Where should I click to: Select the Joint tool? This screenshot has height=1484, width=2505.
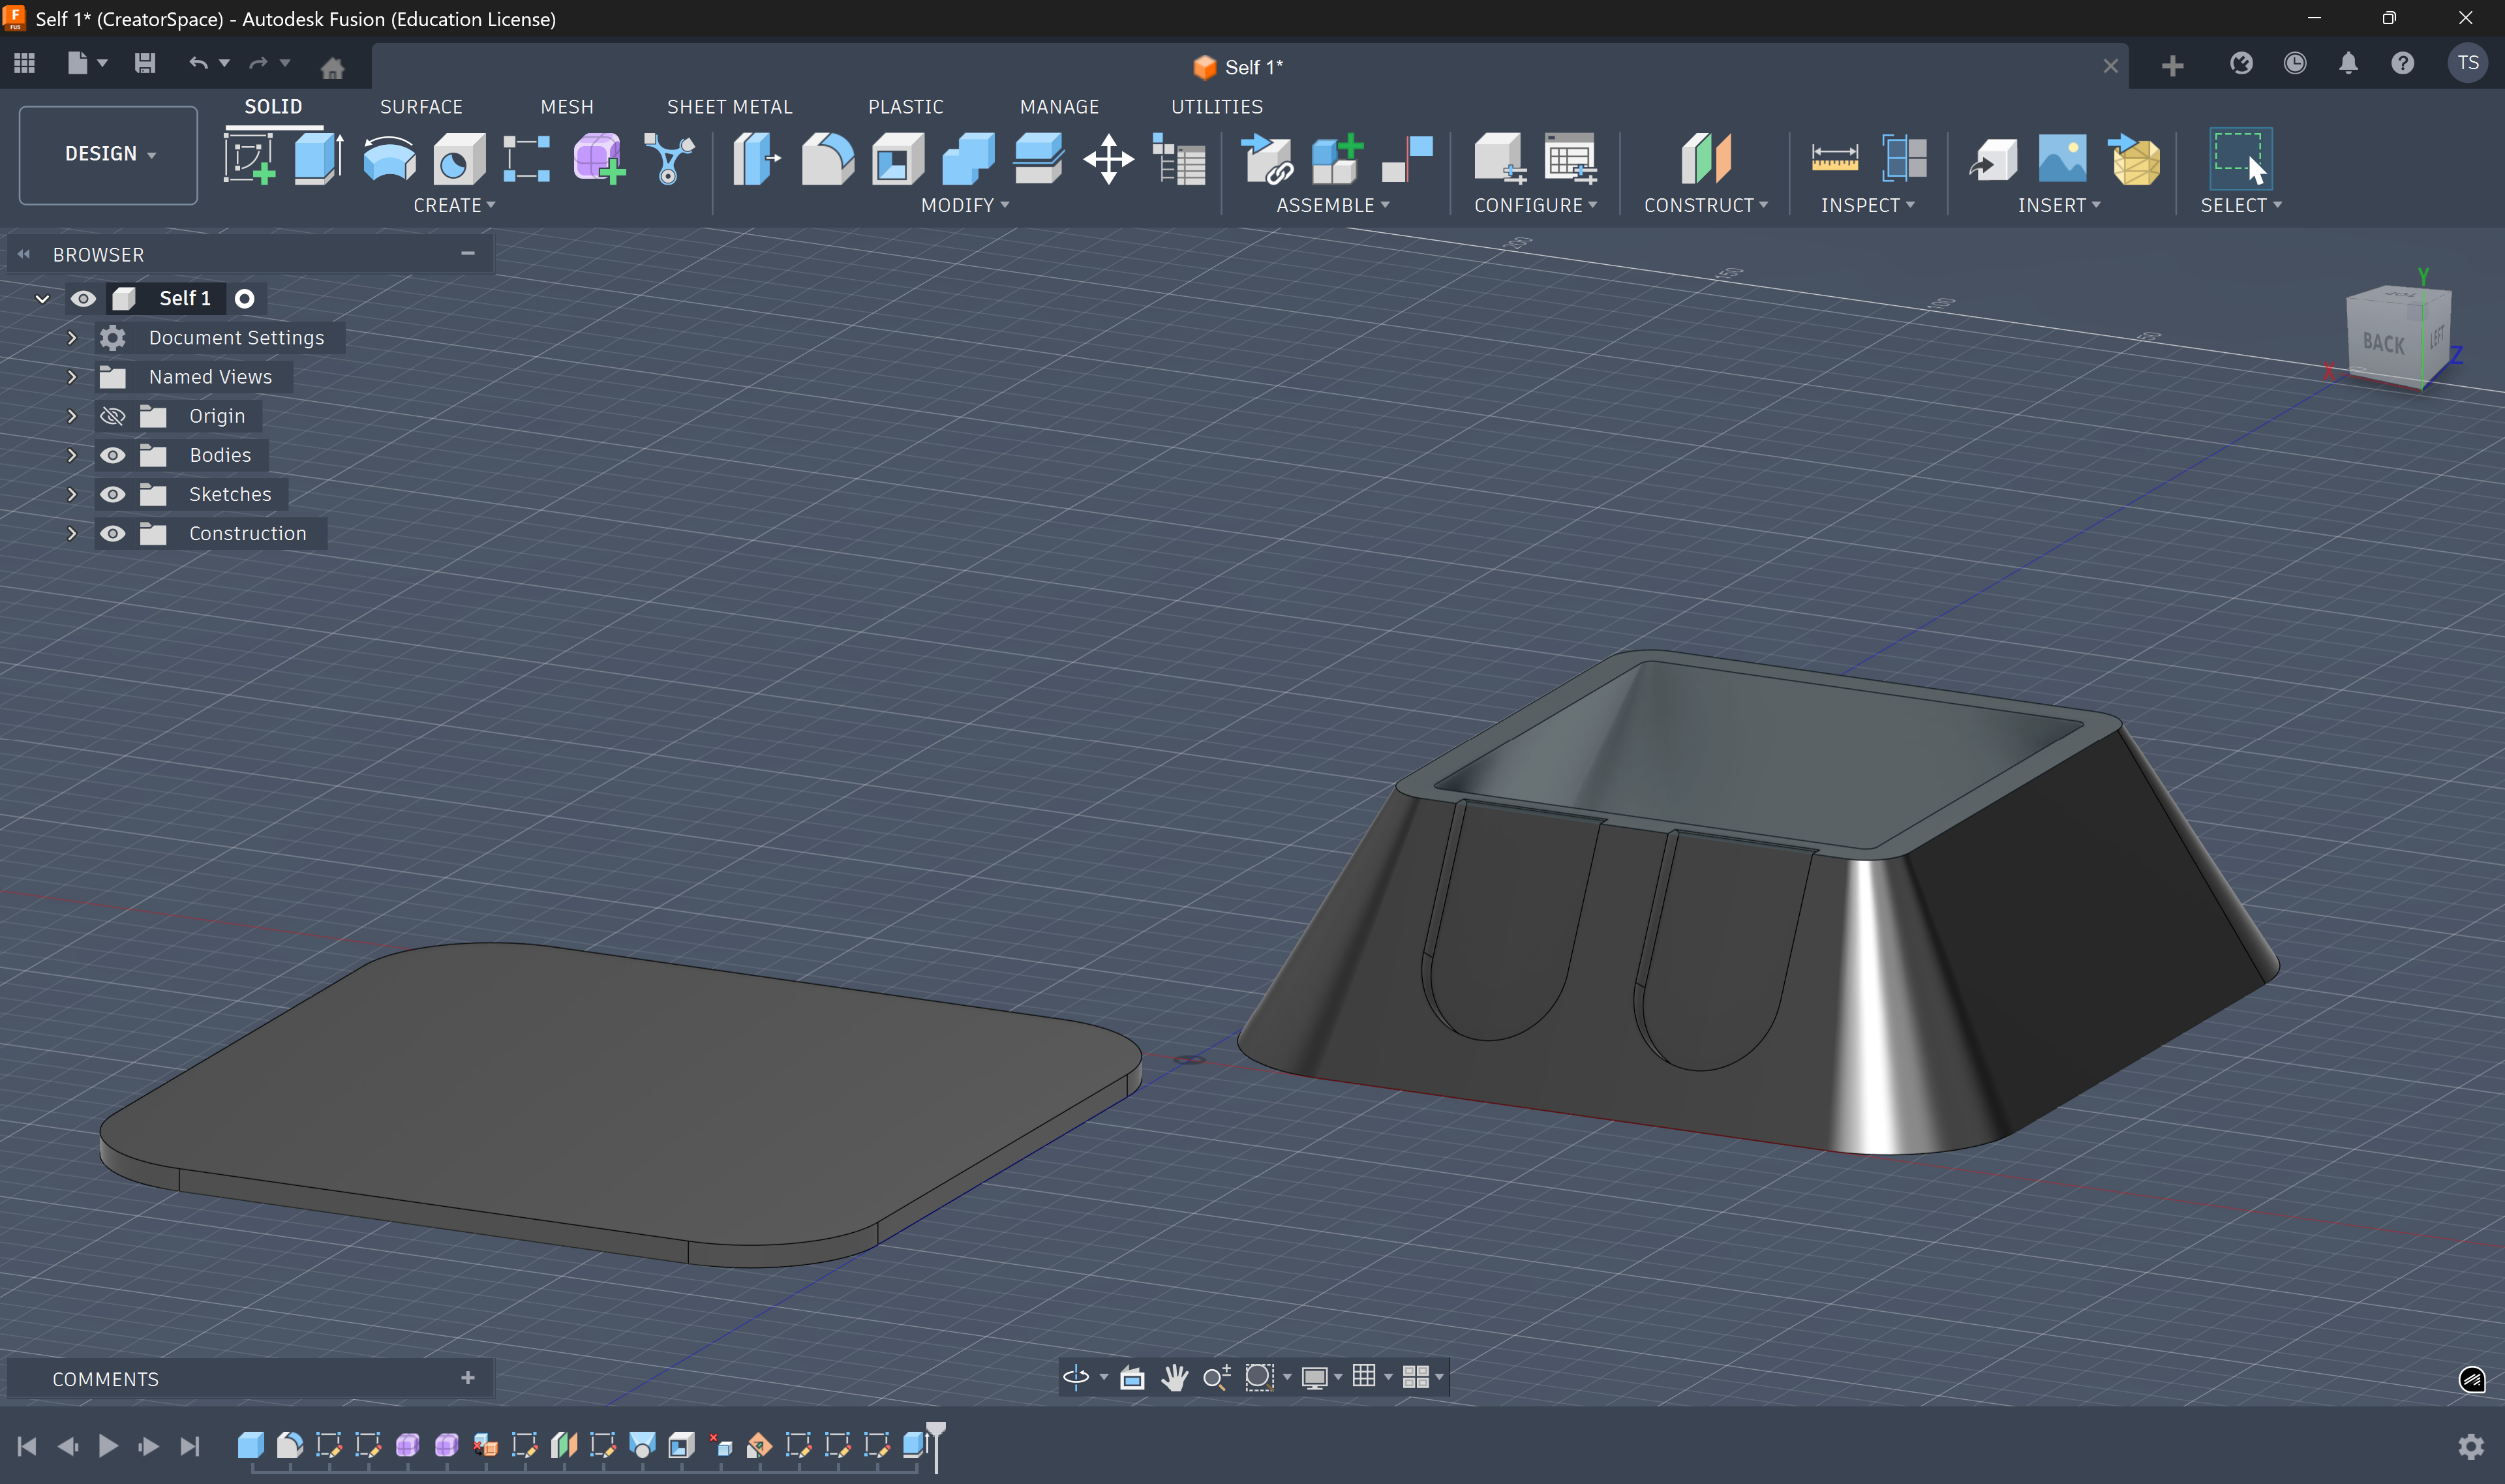[1407, 158]
